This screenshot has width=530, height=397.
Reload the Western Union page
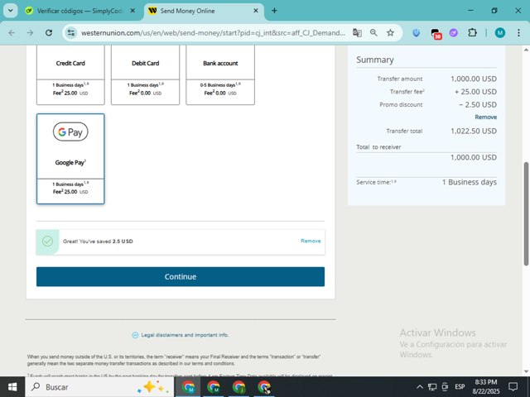point(49,33)
